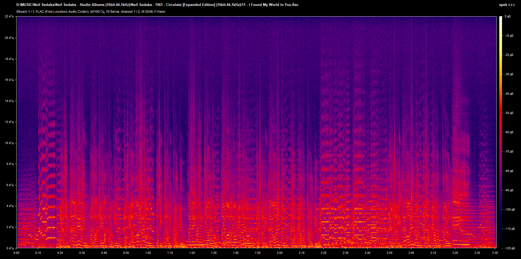The width and height of the screenshot is (521, 259).
Task: Click the 22 кГц frequency label
Action: click(x=9, y=17)
